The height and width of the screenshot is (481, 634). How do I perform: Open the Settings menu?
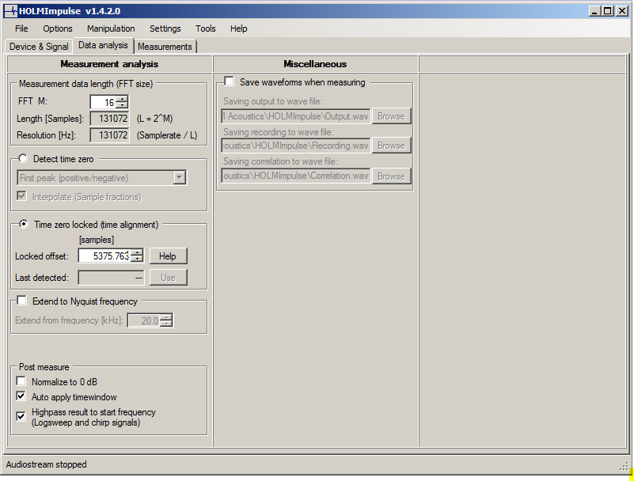pos(165,28)
